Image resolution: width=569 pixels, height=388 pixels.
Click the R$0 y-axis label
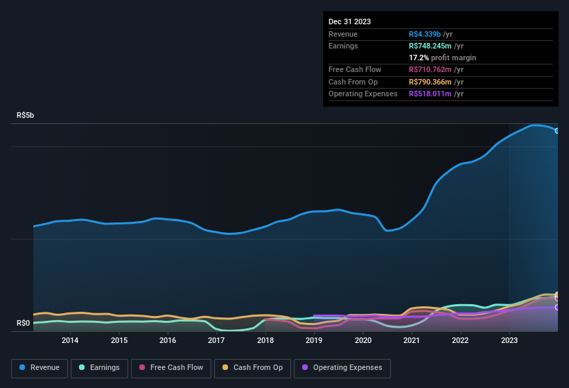[24, 323]
